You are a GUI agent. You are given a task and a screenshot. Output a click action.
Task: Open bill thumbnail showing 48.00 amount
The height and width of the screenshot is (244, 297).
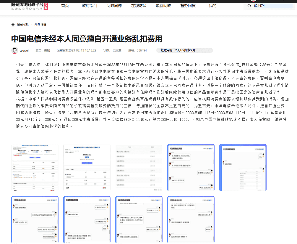[x=87, y=168]
